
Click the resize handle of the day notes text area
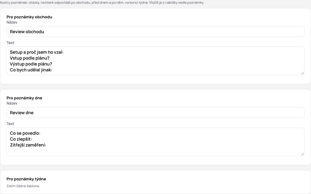(x=302, y=154)
